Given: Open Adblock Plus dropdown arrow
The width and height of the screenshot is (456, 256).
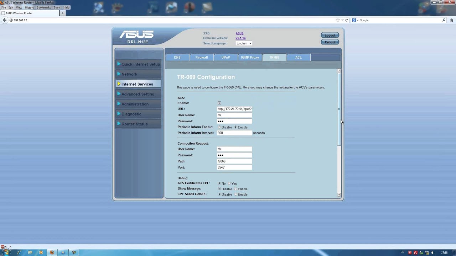Looking at the screenshot, I should [x=6, y=246].
